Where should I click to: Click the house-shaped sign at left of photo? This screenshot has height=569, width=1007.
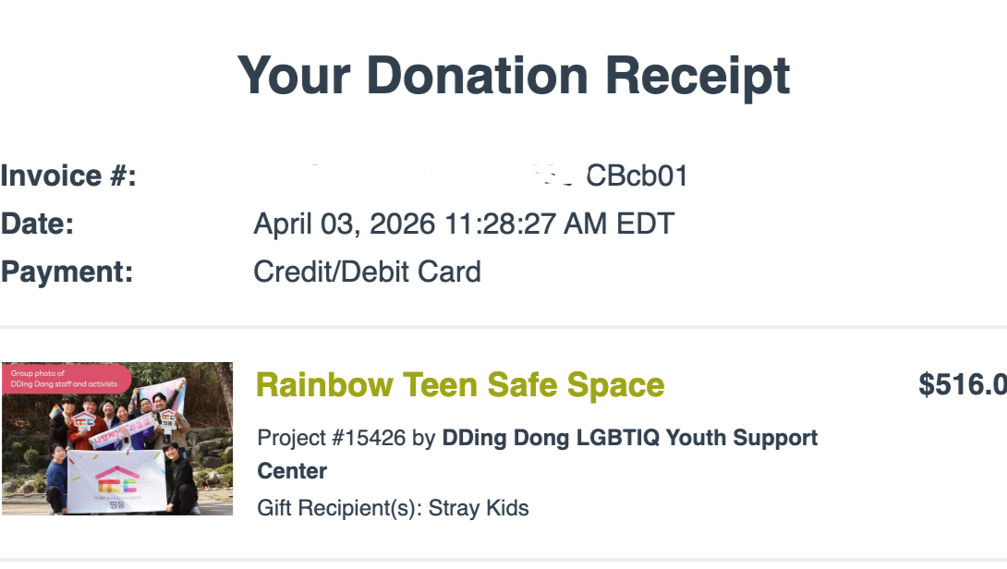pos(85,418)
